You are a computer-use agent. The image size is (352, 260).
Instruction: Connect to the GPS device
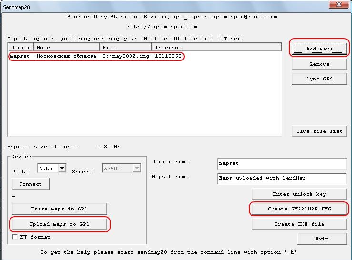tap(30, 184)
